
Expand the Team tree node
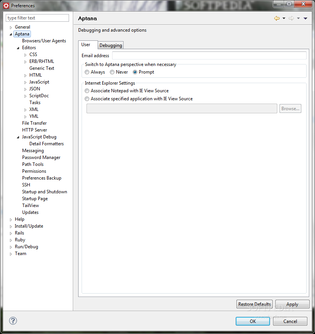pos(11,254)
